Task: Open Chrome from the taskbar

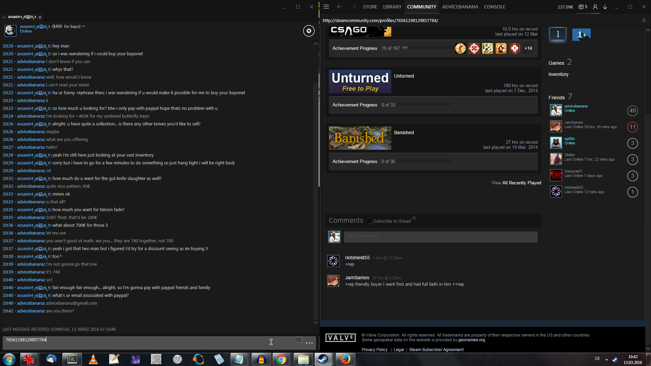Action: [x=281, y=359]
